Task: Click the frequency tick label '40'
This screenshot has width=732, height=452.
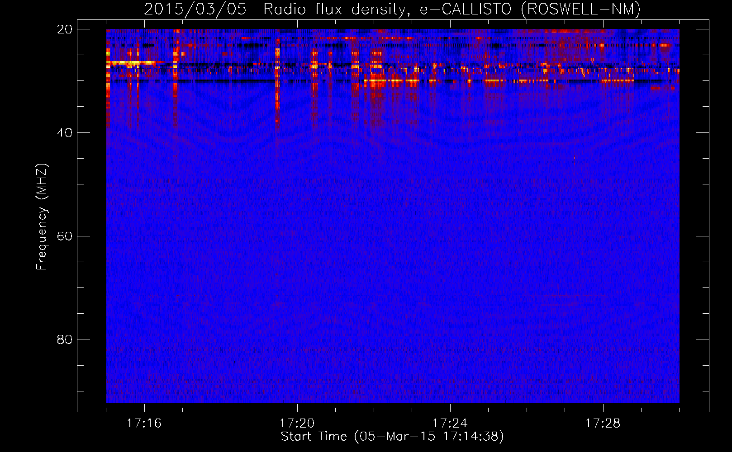Action: point(65,133)
